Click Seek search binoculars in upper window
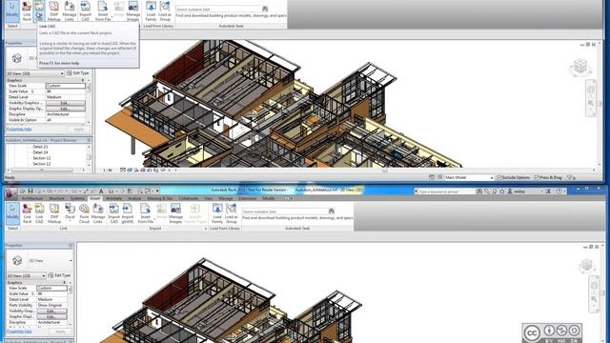The width and height of the screenshot is (610, 343). pyautogui.click(x=265, y=9)
